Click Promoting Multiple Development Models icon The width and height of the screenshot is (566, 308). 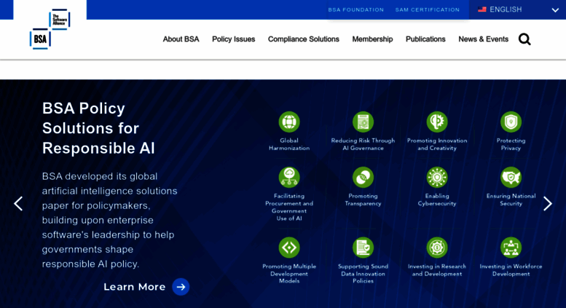[289, 248]
